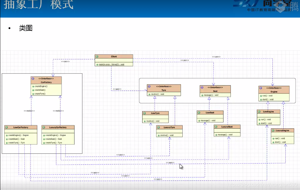Select the CarFactory interface name
Image resolution: width=300 pixels, height=190 pixels.
click(x=46, y=82)
